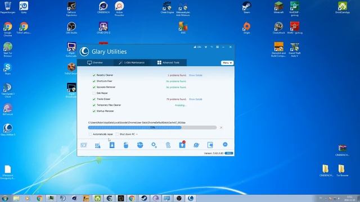
Task: Open the AVG desktop shortcut
Action: (x=183, y=27)
